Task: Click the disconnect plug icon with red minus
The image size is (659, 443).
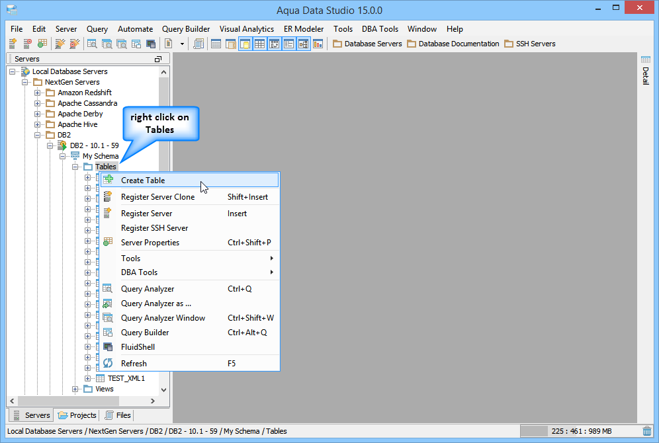Action: [x=75, y=43]
